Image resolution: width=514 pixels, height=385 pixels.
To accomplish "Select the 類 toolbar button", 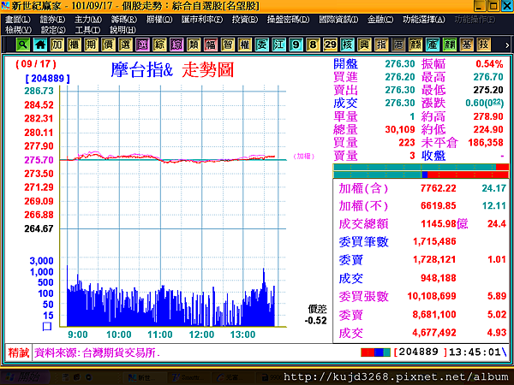I will point(194,44).
